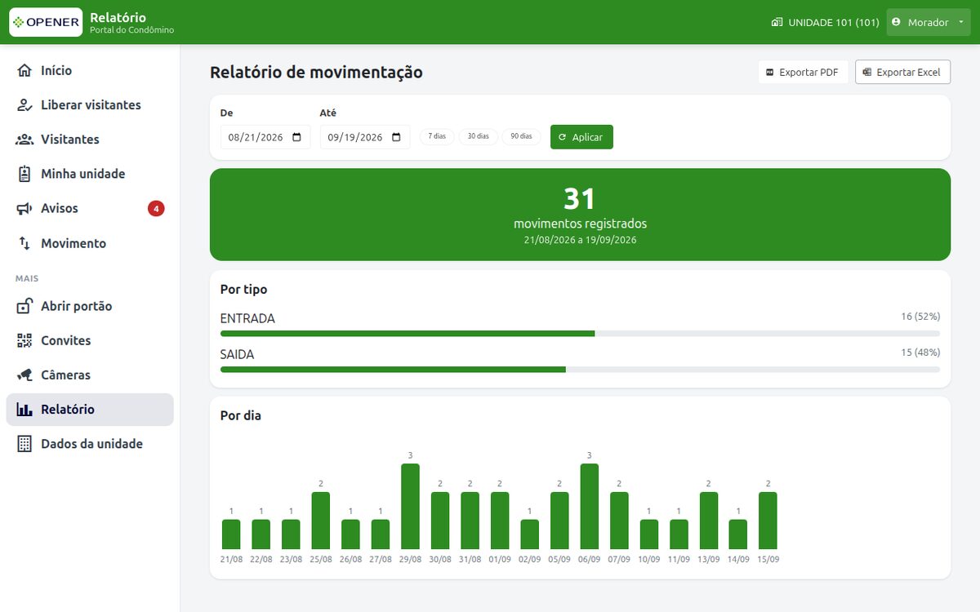Click the Liberar visitantes person-check icon

pyautogui.click(x=24, y=105)
